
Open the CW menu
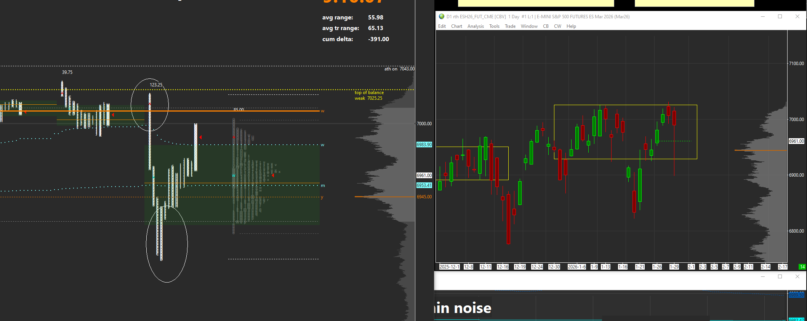(x=557, y=26)
